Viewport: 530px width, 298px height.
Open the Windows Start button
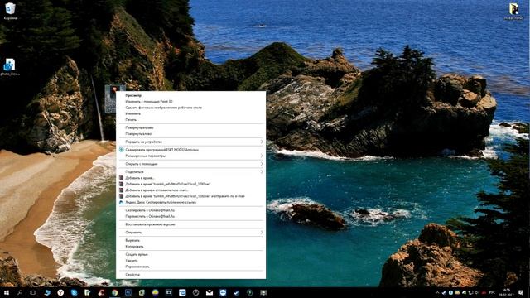click(6, 292)
